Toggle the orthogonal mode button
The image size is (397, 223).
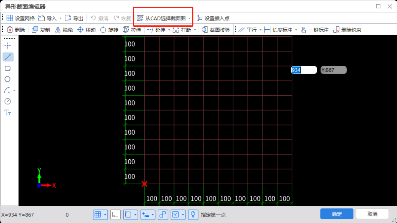click(x=115, y=215)
